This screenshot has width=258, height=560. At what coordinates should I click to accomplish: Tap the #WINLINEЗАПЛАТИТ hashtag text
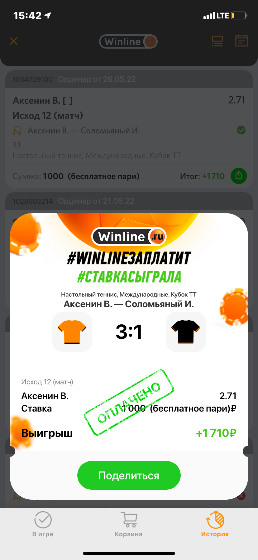pyautogui.click(x=129, y=258)
